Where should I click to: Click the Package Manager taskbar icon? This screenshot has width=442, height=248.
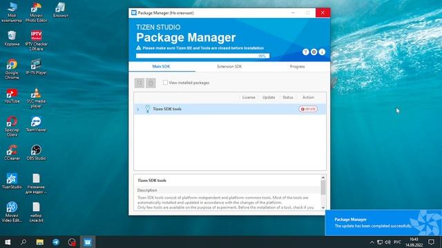(88, 242)
